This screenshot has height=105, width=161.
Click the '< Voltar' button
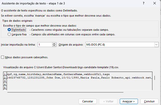coord(108,101)
